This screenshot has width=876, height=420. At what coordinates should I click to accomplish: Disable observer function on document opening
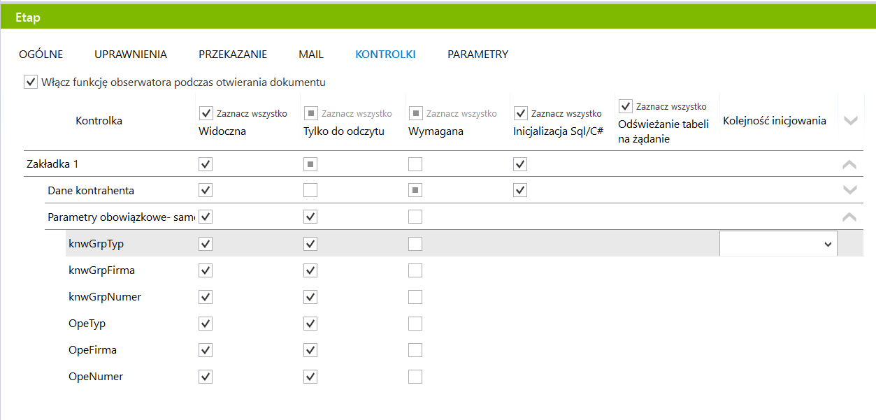pyautogui.click(x=31, y=82)
